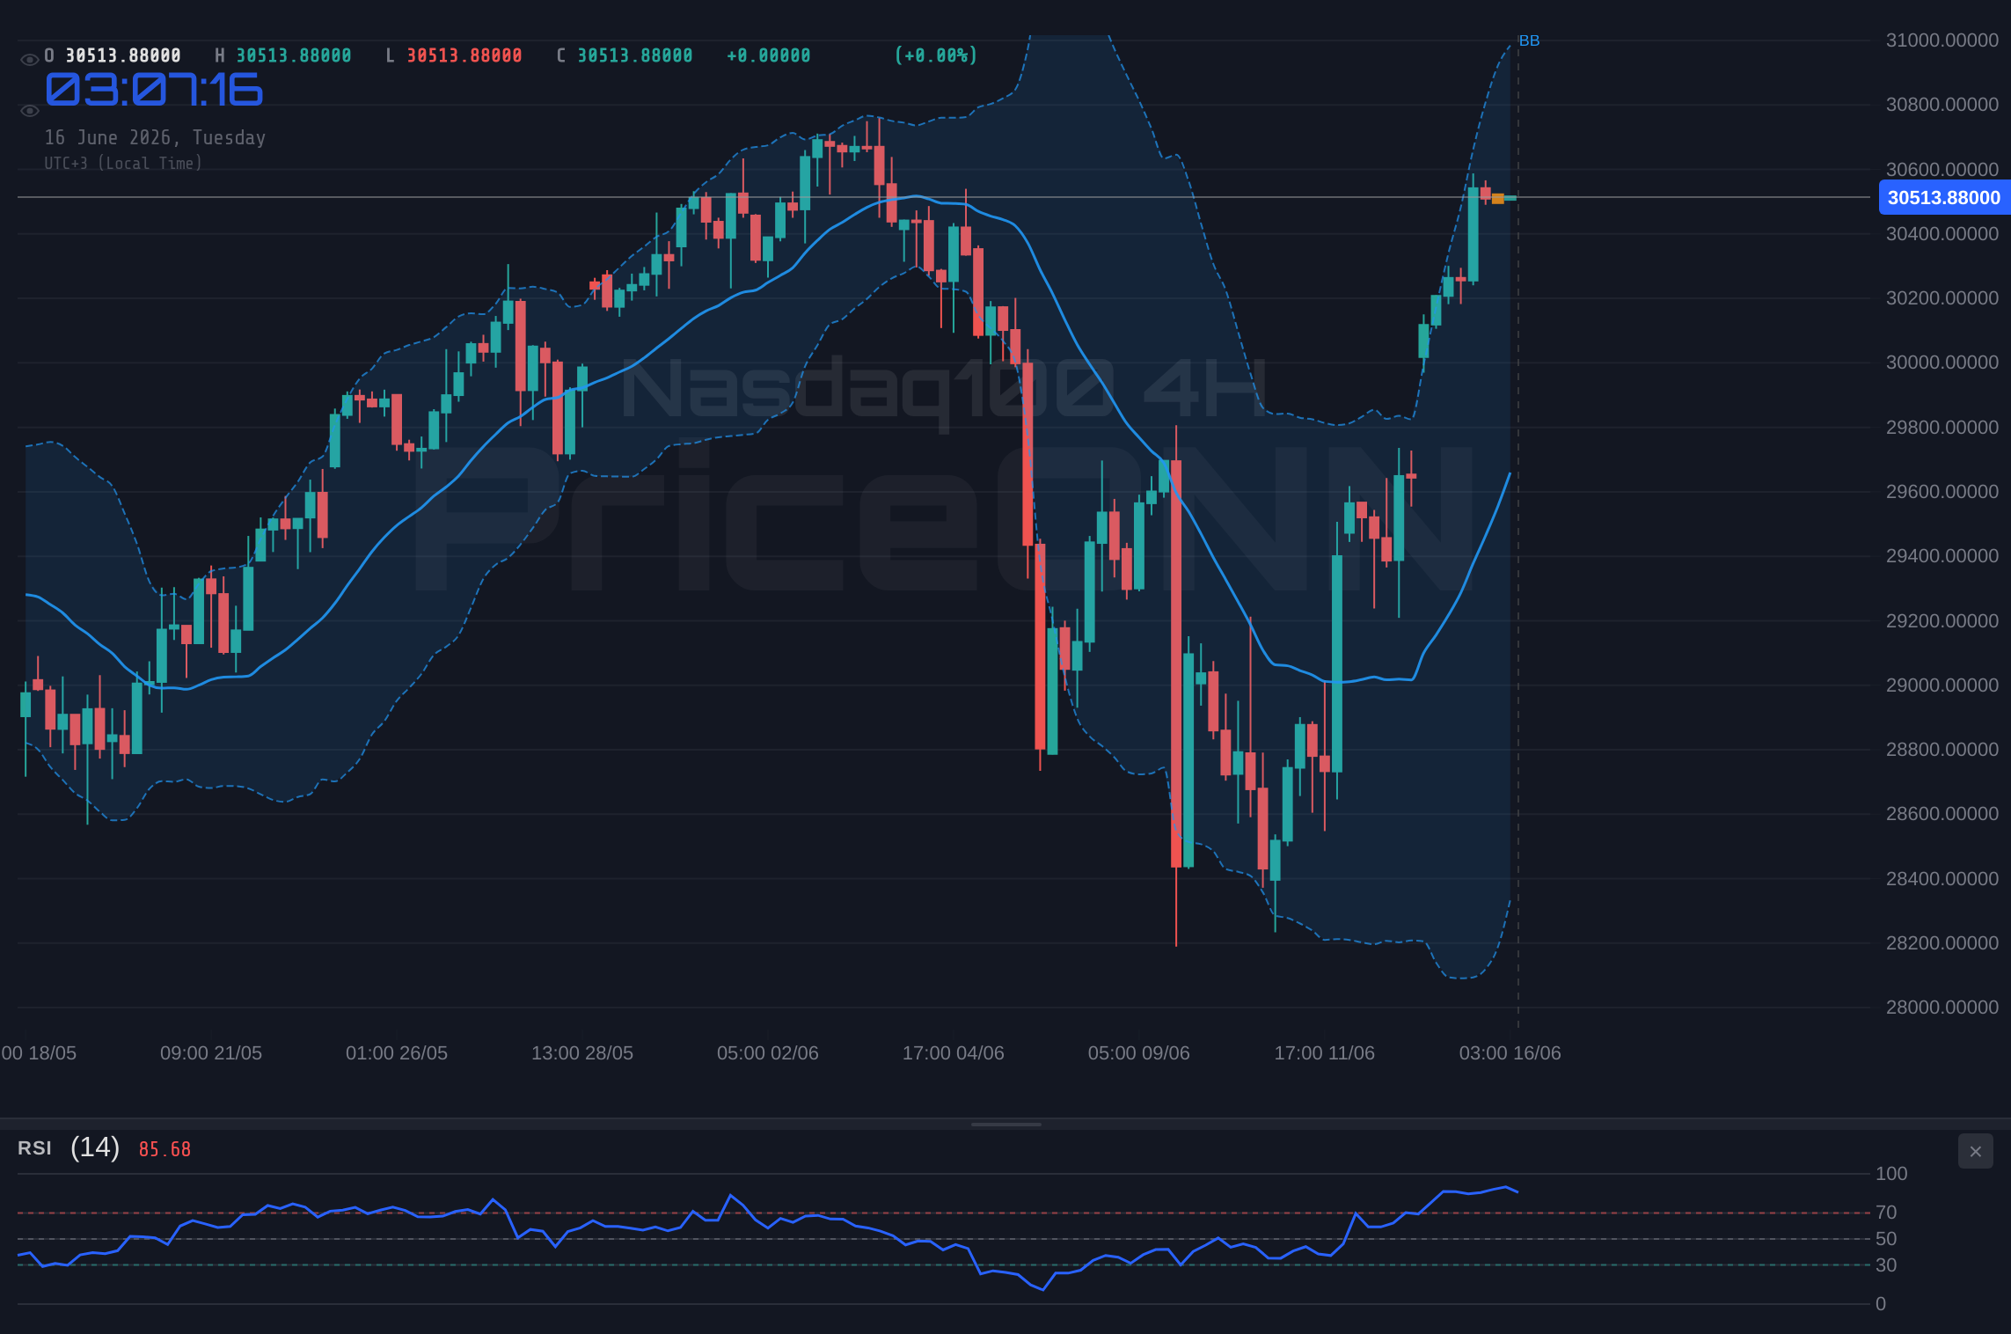
Task: Click the 17:00 11/06 time axis label
Action: click(1325, 1052)
